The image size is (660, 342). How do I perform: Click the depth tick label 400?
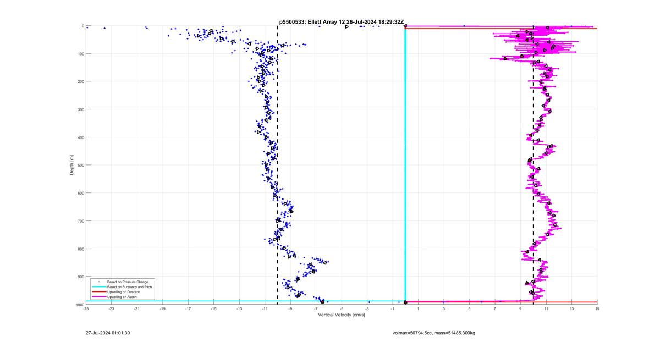pyautogui.click(x=80, y=137)
